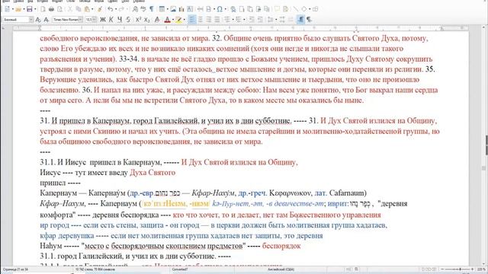Viewport: 488px width, 274px height.
Task: Click the zoom-in plus in status bar
Action: pos(472,269)
